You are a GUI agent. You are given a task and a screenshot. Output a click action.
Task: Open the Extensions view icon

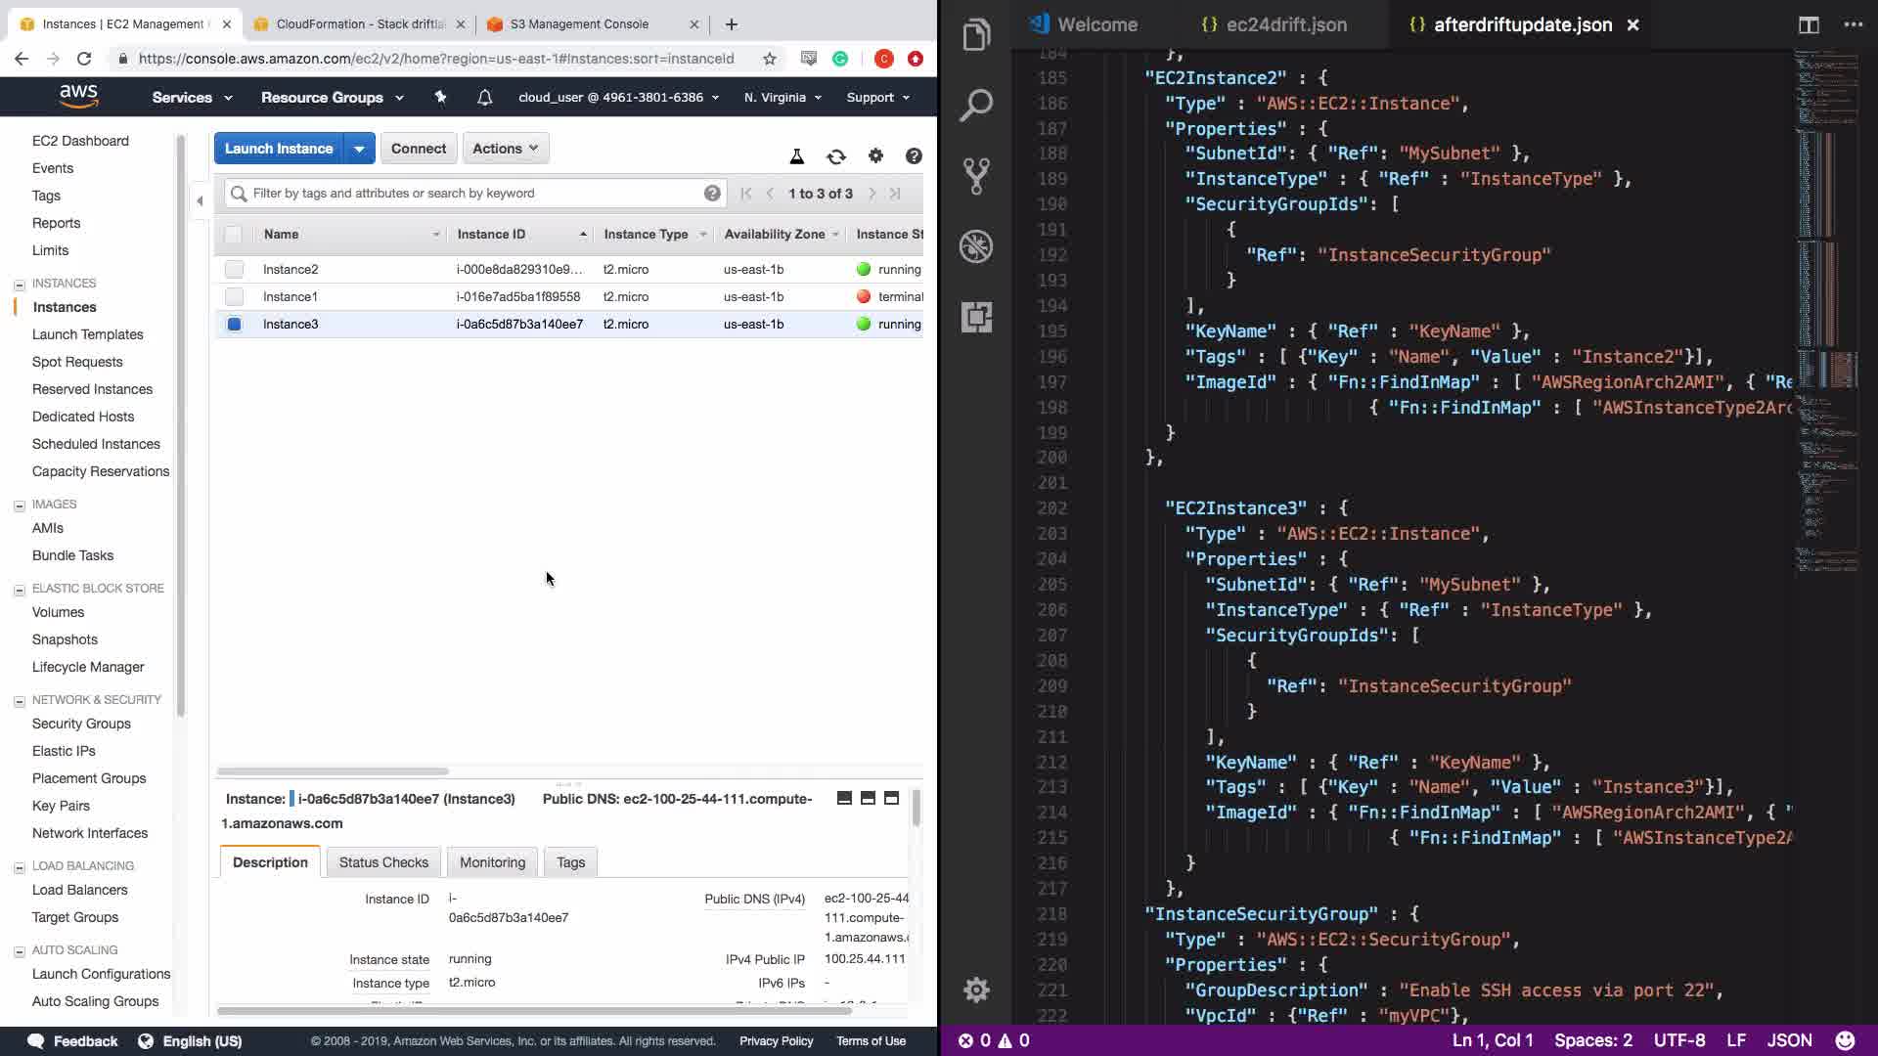click(x=976, y=317)
